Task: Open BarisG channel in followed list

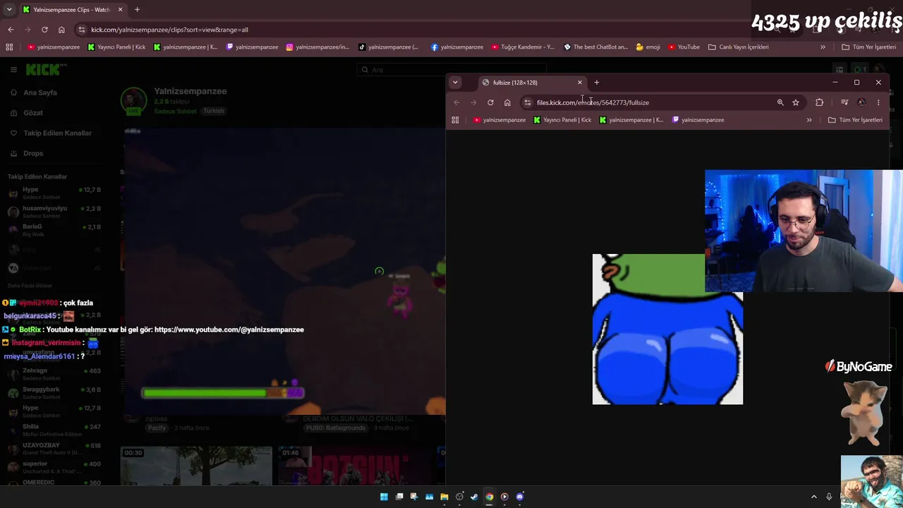Action: tap(55, 229)
